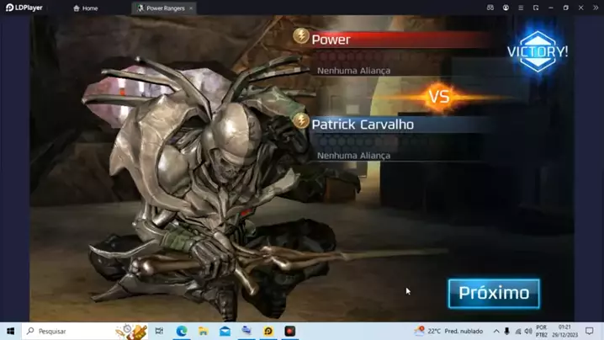Click the VICTORY! emblem
Image resolution: width=604 pixels, height=340 pixels.
click(x=538, y=51)
